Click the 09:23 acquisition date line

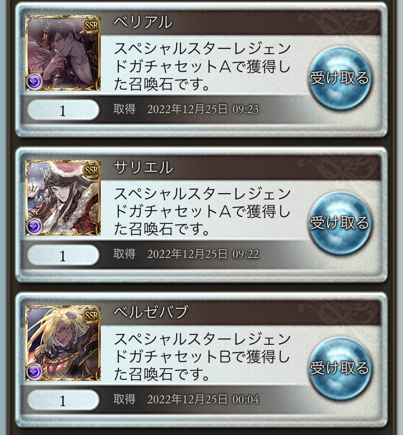(186, 109)
